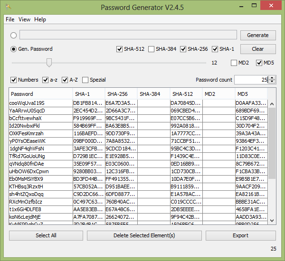This screenshot has height=261, width=285.
Task: Click SHA-512 hash cell DA70845D...
Action: [186, 103]
